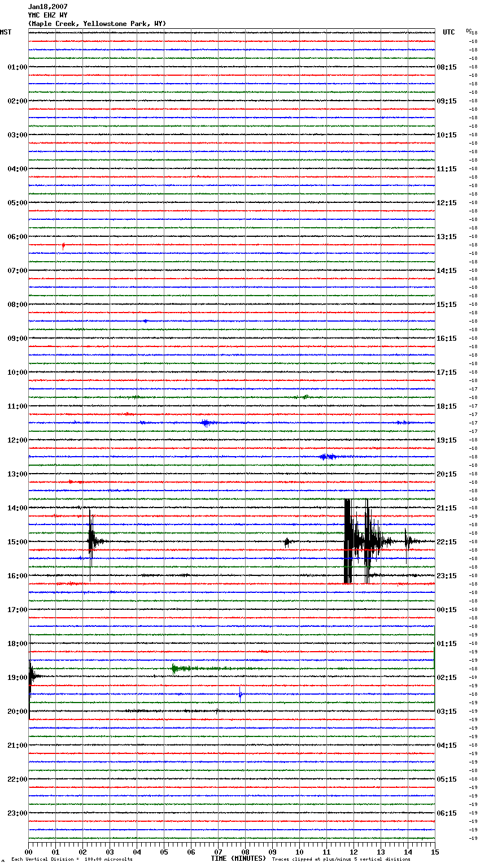Click the "15" minute tick label
480x867 pixels.
pyautogui.click(x=435, y=852)
